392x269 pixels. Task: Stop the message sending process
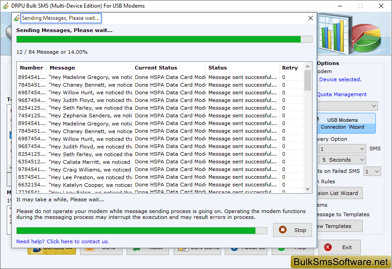pos(292,230)
